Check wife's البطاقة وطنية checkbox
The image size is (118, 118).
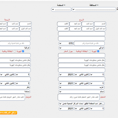point(15,51)
